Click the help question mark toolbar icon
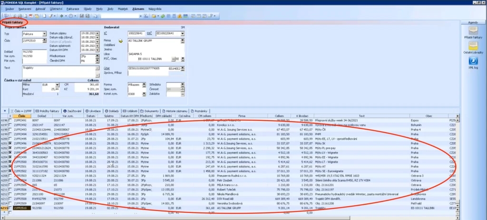The image size is (487, 220). 211,16
